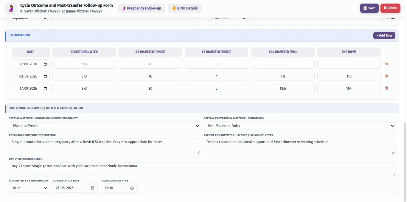Save the follow-up form
The height and width of the screenshot is (202, 407).
coord(369,8)
